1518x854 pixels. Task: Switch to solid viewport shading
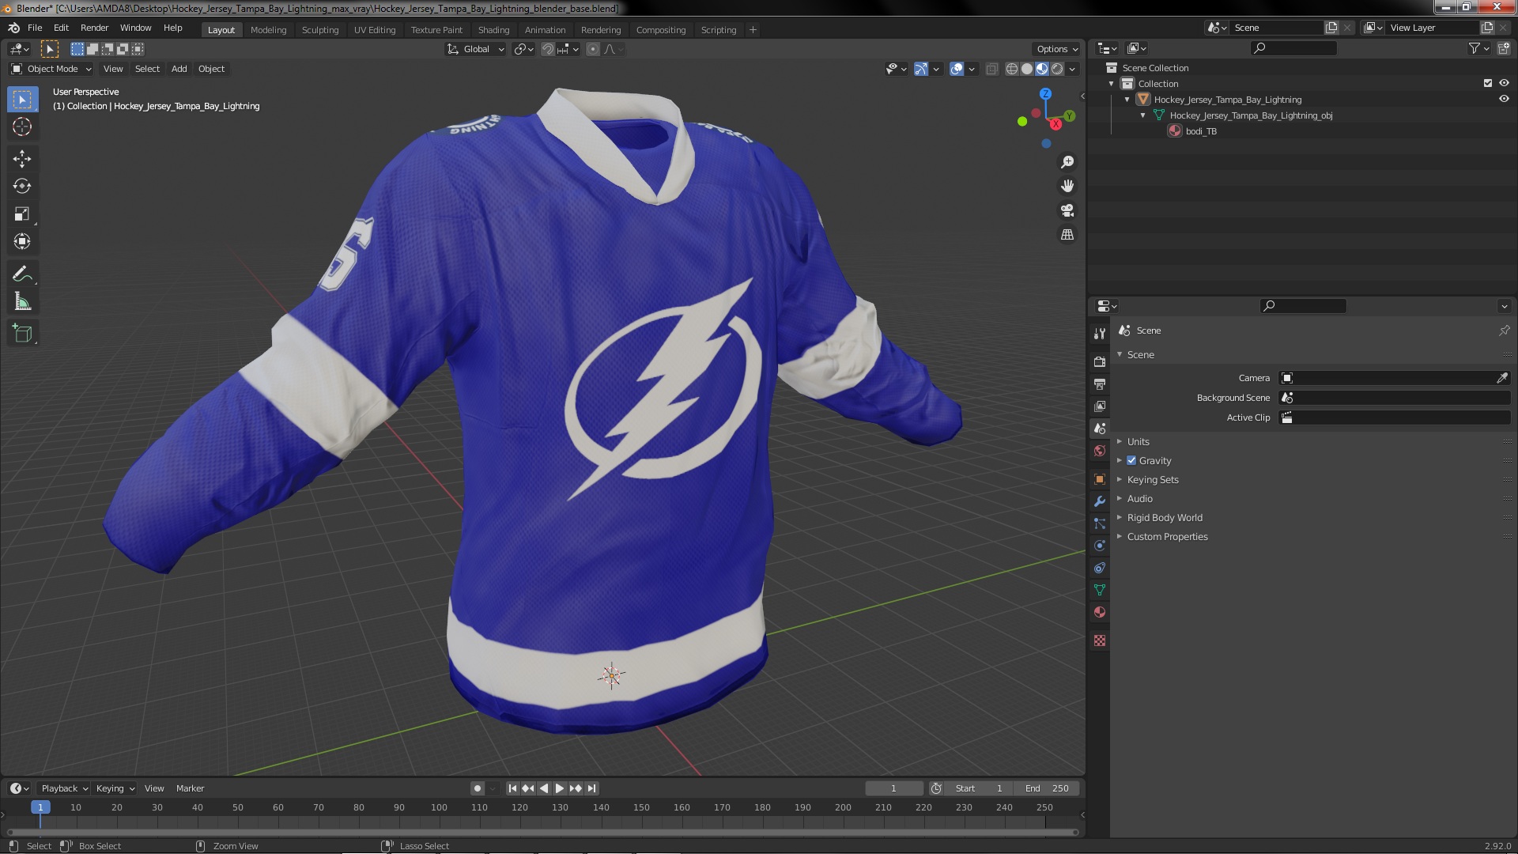[x=1027, y=69]
